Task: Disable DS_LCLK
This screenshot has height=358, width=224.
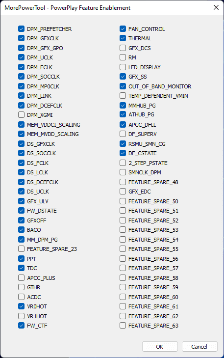Action: click(21, 172)
